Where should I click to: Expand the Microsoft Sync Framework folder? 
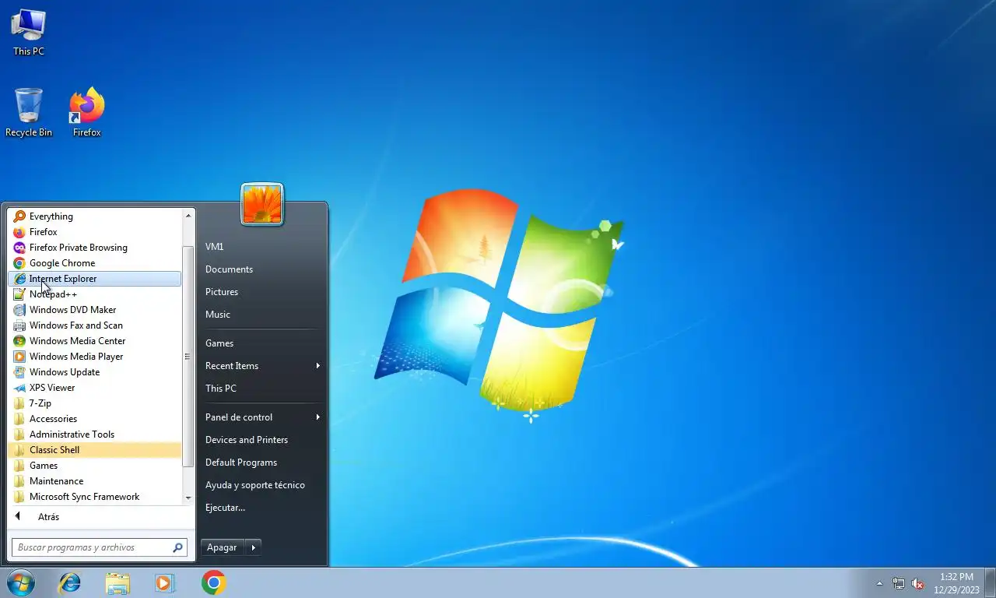coord(94,497)
